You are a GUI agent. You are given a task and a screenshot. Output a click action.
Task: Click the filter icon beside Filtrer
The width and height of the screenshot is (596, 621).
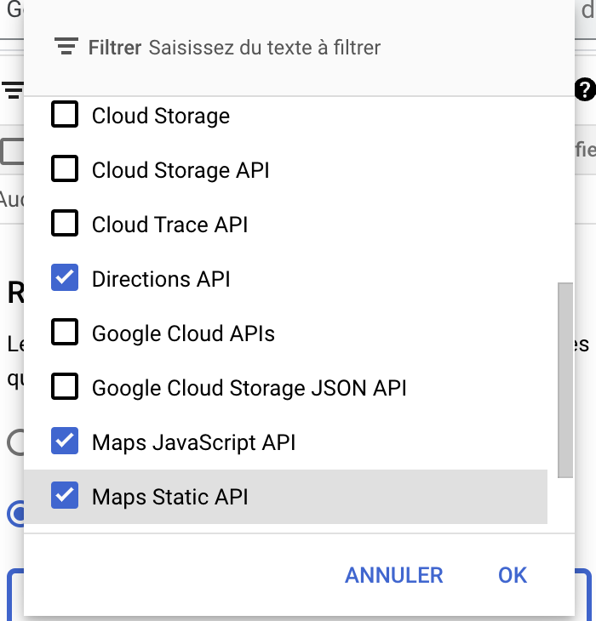pos(66,46)
